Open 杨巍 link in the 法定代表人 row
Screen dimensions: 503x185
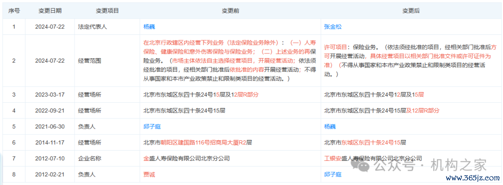click(x=149, y=27)
